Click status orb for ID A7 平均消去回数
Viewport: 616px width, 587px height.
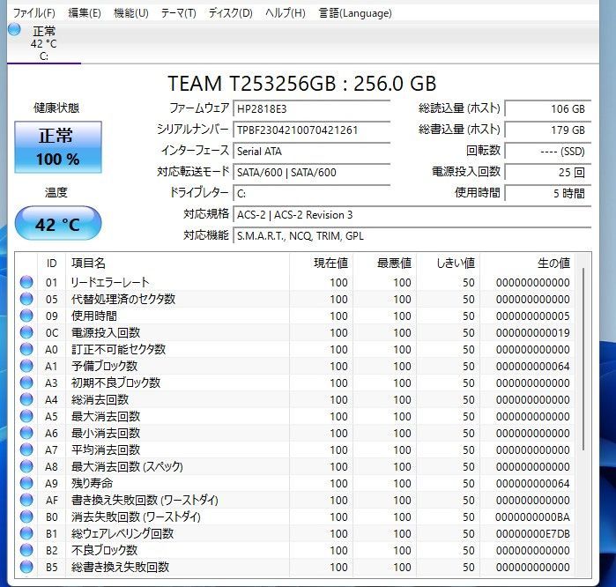click(26, 450)
